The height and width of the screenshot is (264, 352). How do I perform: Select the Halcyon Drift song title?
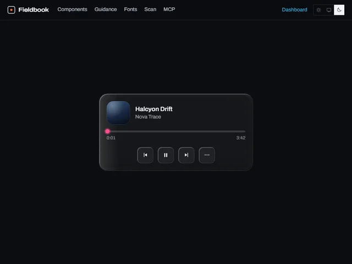point(154,109)
